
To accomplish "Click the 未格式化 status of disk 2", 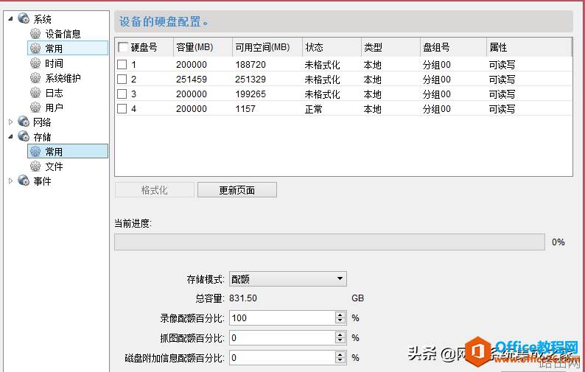I will coord(323,80).
